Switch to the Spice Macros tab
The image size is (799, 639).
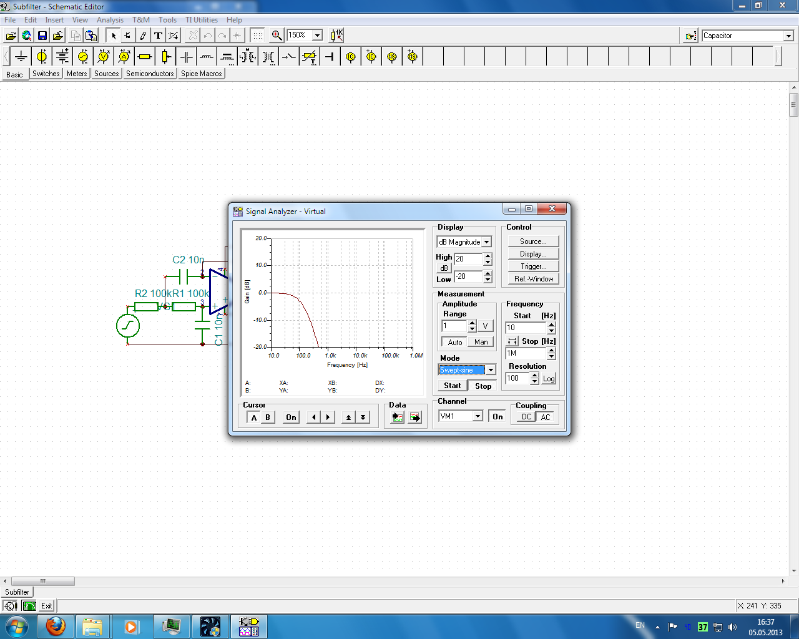click(202, 74)
